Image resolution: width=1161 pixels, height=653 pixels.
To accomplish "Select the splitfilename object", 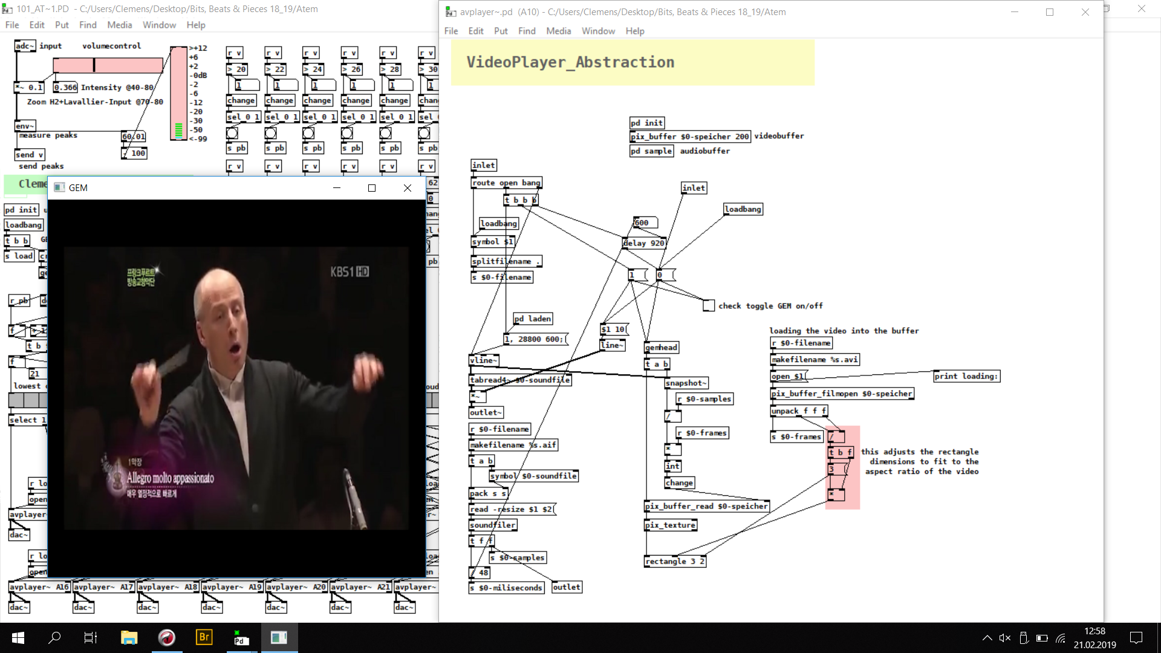I will point(507,262).
